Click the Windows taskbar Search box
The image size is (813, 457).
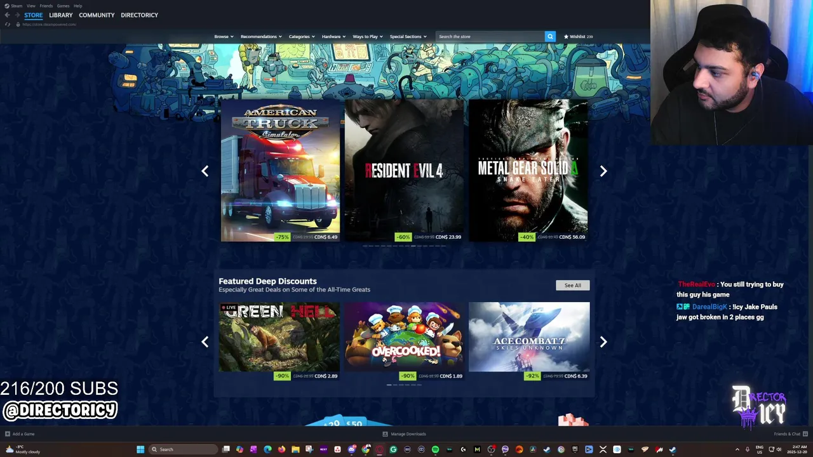point(183,449)
